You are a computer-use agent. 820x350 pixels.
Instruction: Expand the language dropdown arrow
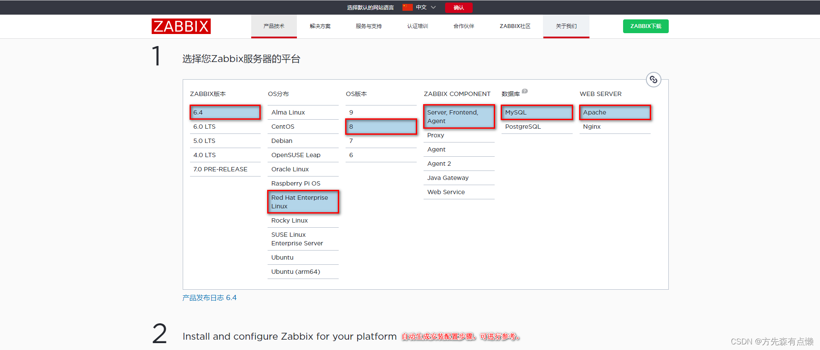click(433, 7)
